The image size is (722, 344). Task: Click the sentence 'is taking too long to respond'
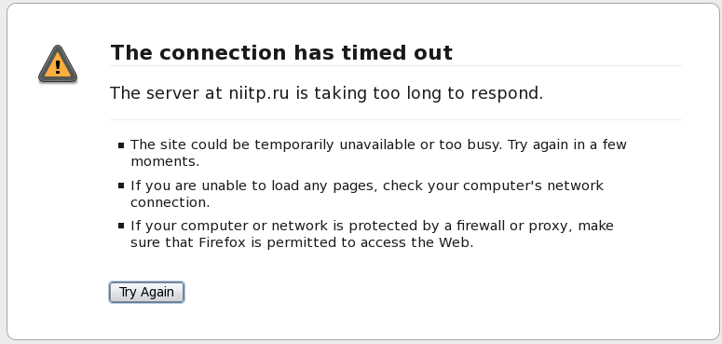pos(419,93)
